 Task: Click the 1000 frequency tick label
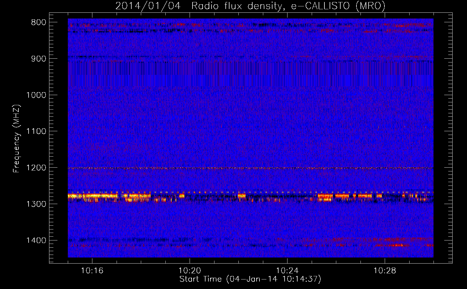[36, 95]
